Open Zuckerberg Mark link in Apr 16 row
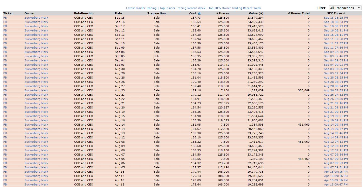The height and width of the screenshot is (187, 364). (36, 172)
